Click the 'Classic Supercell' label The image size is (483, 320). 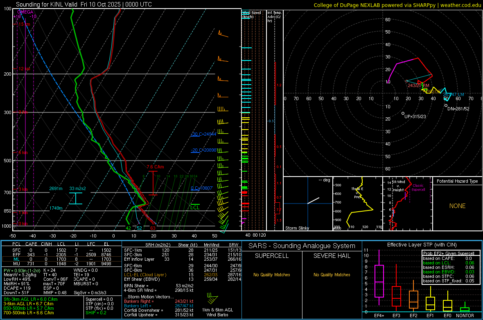(x=418, y=188)
